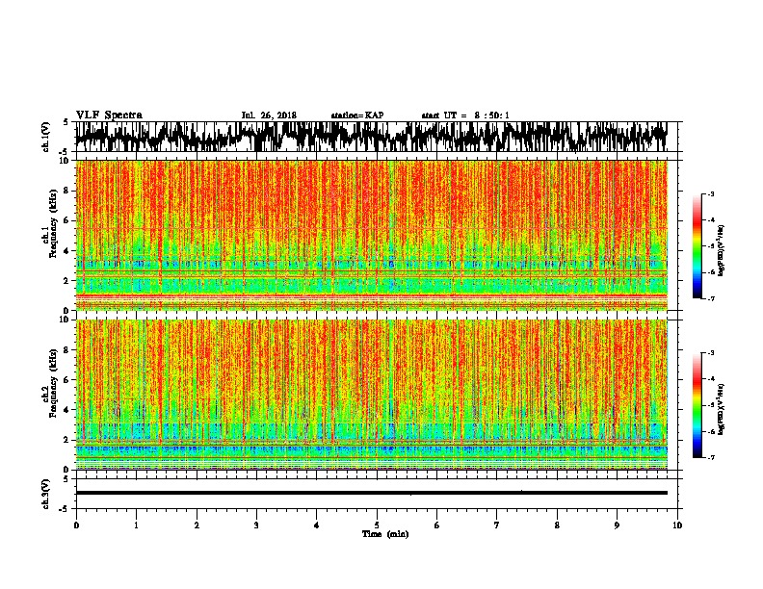Click the time axis tick label '9'
Image resolution: width=763 pixels, height=589 pixels.
click(617, 525)
